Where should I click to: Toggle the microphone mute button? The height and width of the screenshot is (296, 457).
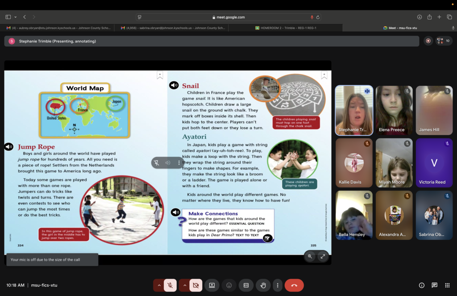[x=170, y=285]
